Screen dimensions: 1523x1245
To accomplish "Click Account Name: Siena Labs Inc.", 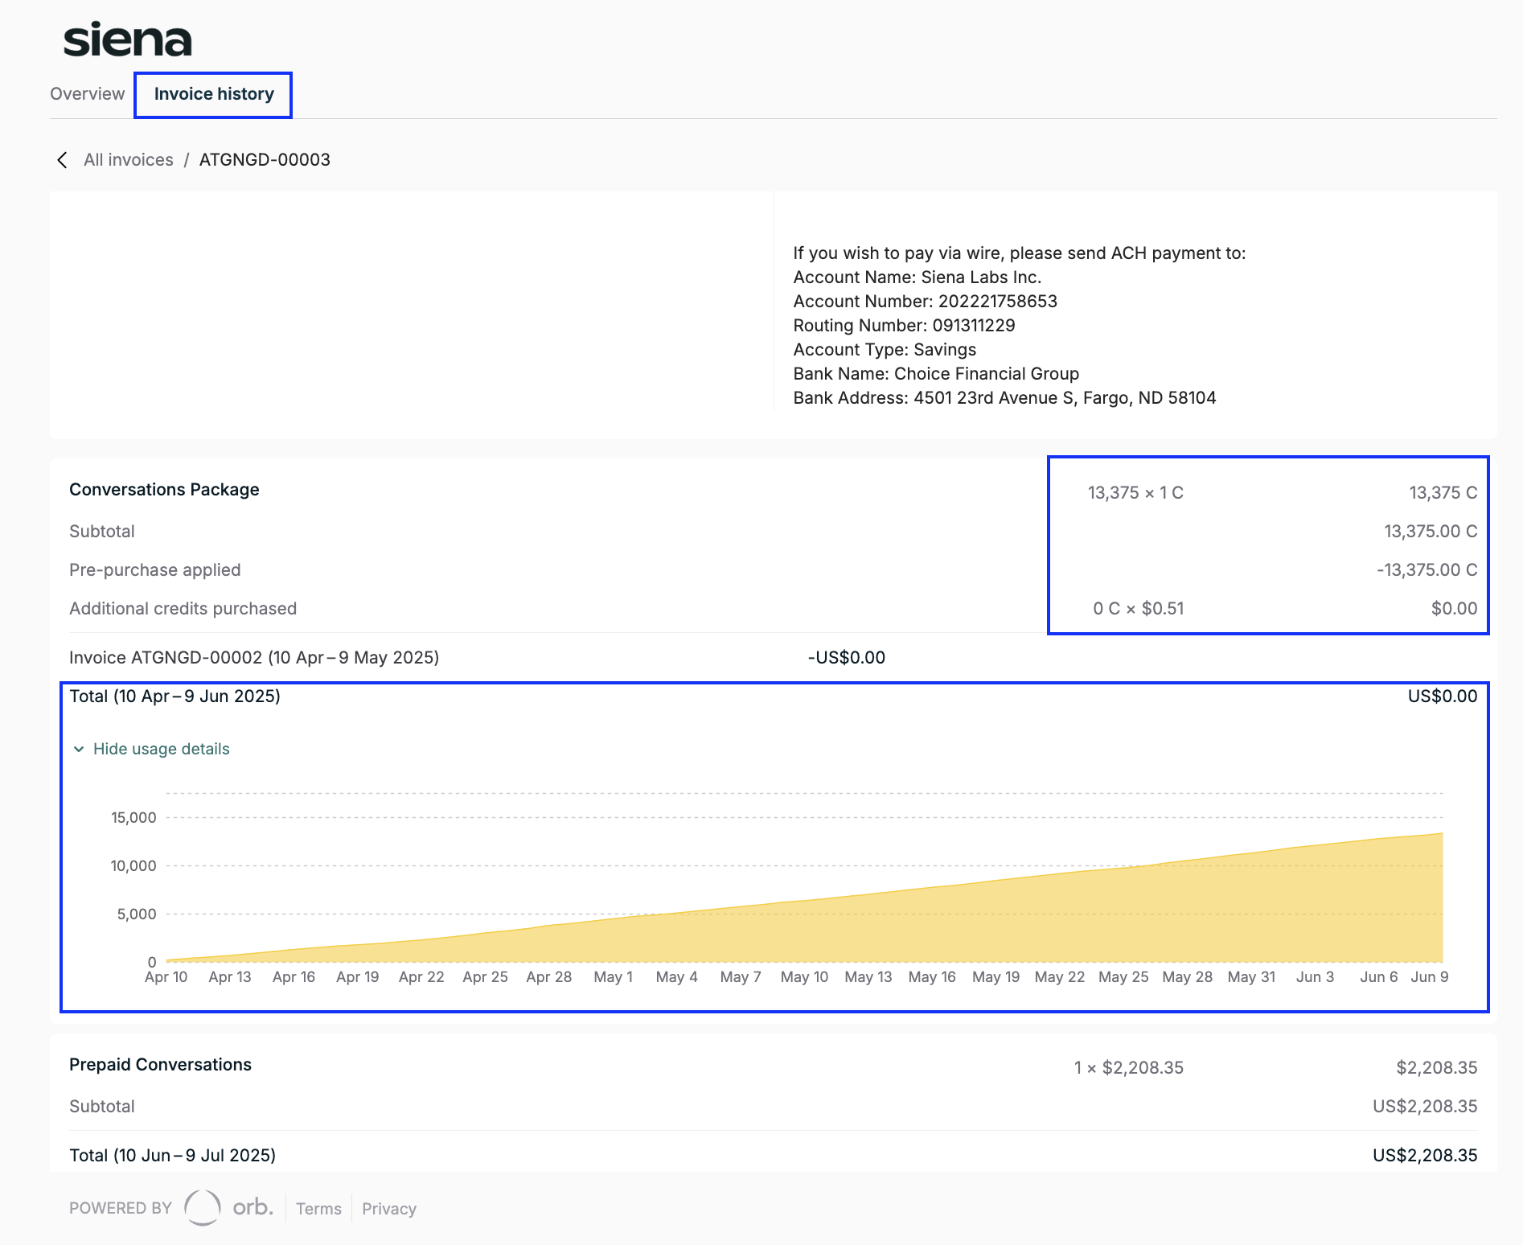I will [917, 277].
